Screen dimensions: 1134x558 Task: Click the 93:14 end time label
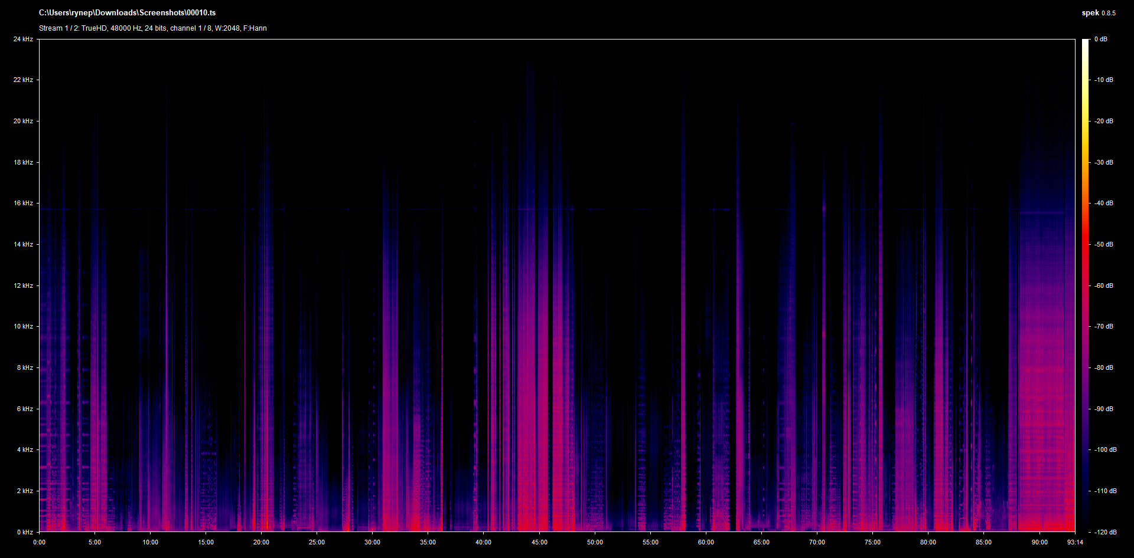click(x=1075, y=542)
